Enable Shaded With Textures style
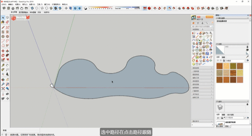 point(55,8)
